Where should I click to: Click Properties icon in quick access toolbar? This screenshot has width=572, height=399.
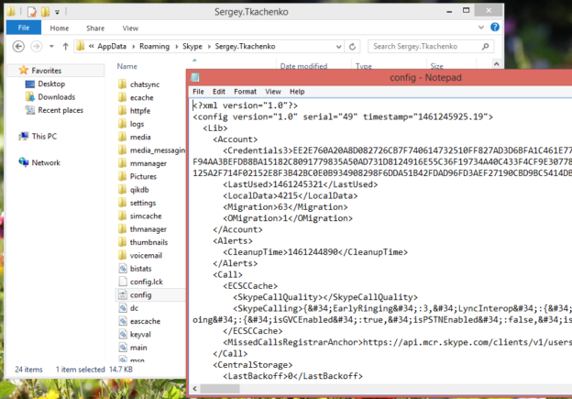pyautogui.click(x=32, y=12)
